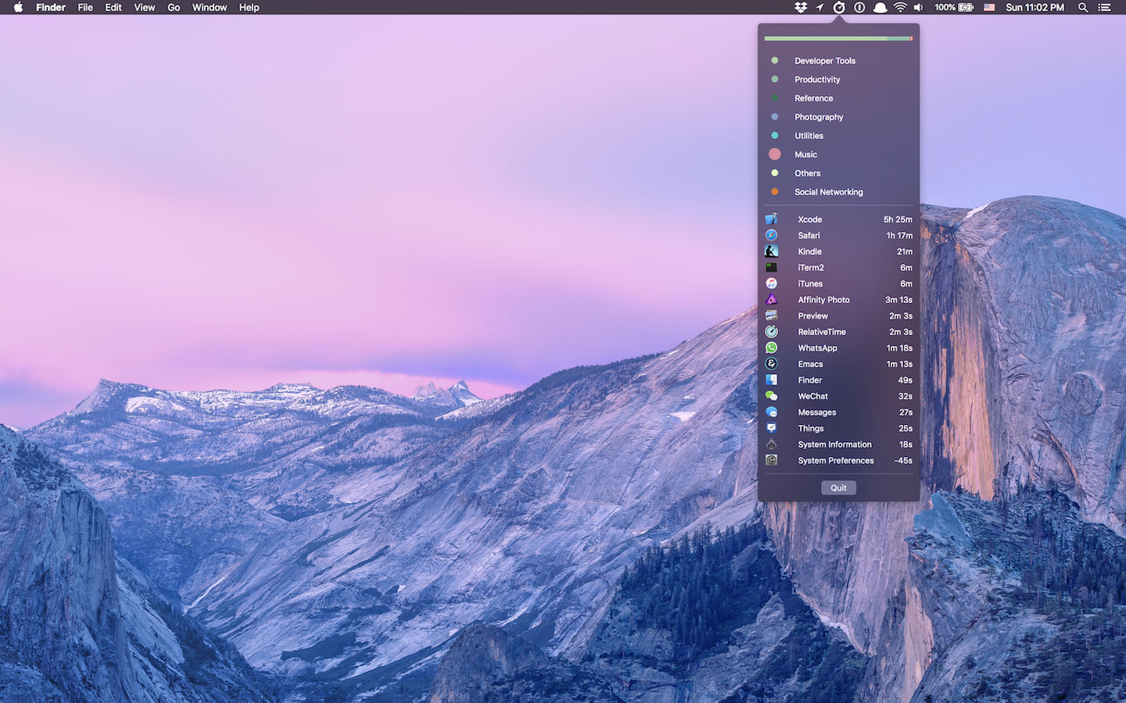This screenshot has width=1126, height=703.
Task: Click the System Information icon
Action: coord(771,444)
